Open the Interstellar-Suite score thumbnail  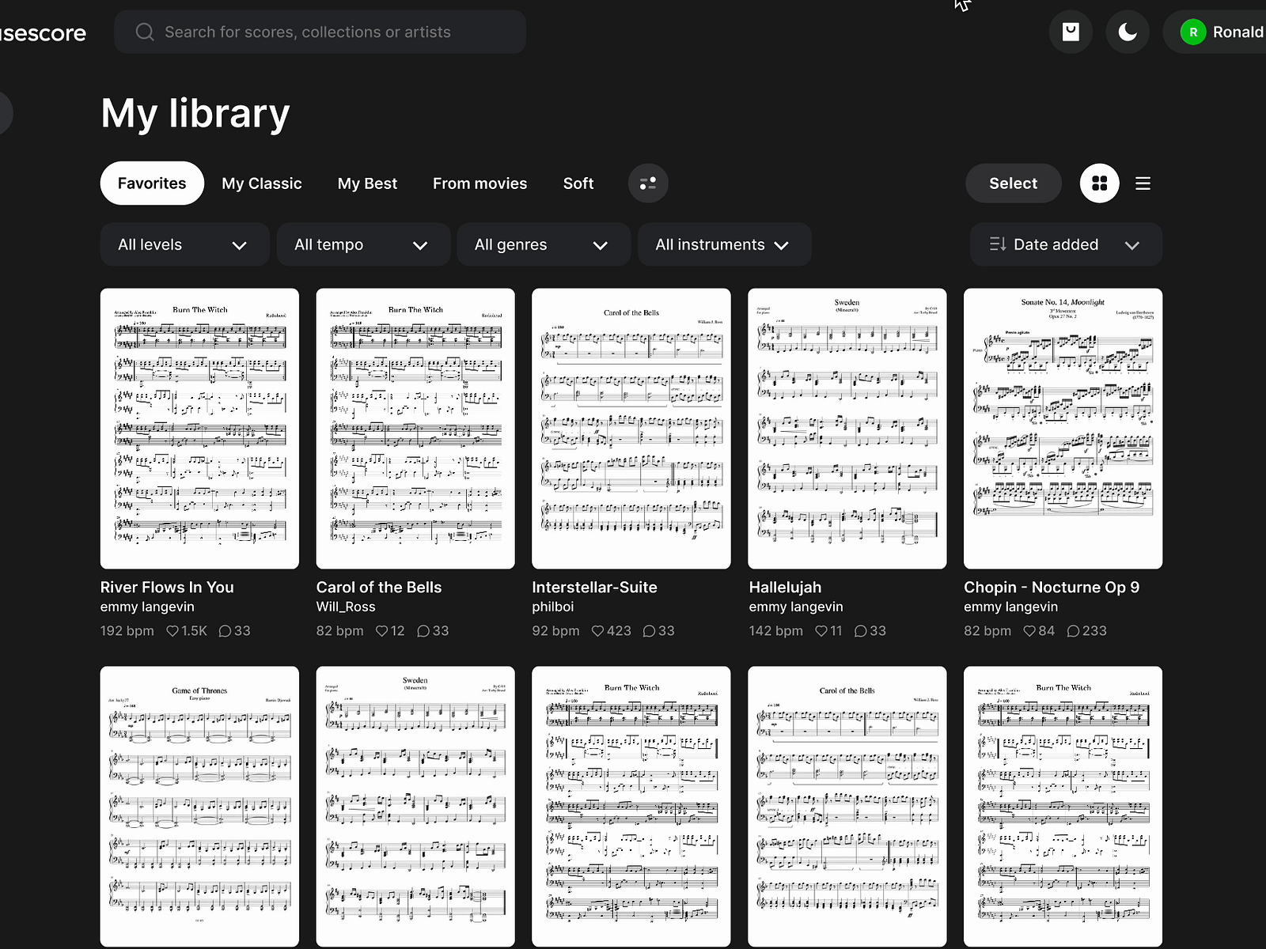pyautogui.click(x=631, y=429)
